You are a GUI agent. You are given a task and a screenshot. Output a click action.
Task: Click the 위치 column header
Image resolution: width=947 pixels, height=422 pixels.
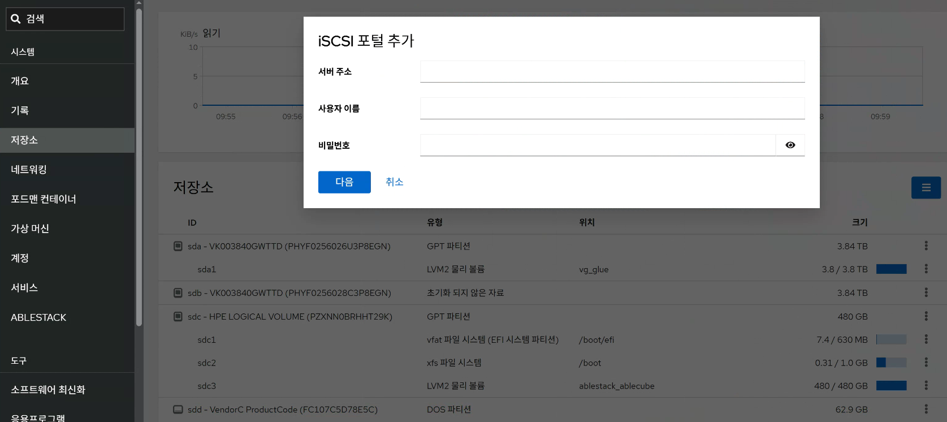(x=587, y=222)
